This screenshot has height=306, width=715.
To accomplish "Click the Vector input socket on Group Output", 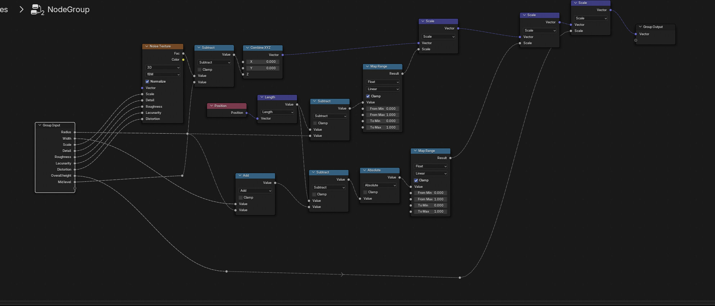I will (636, 34).
